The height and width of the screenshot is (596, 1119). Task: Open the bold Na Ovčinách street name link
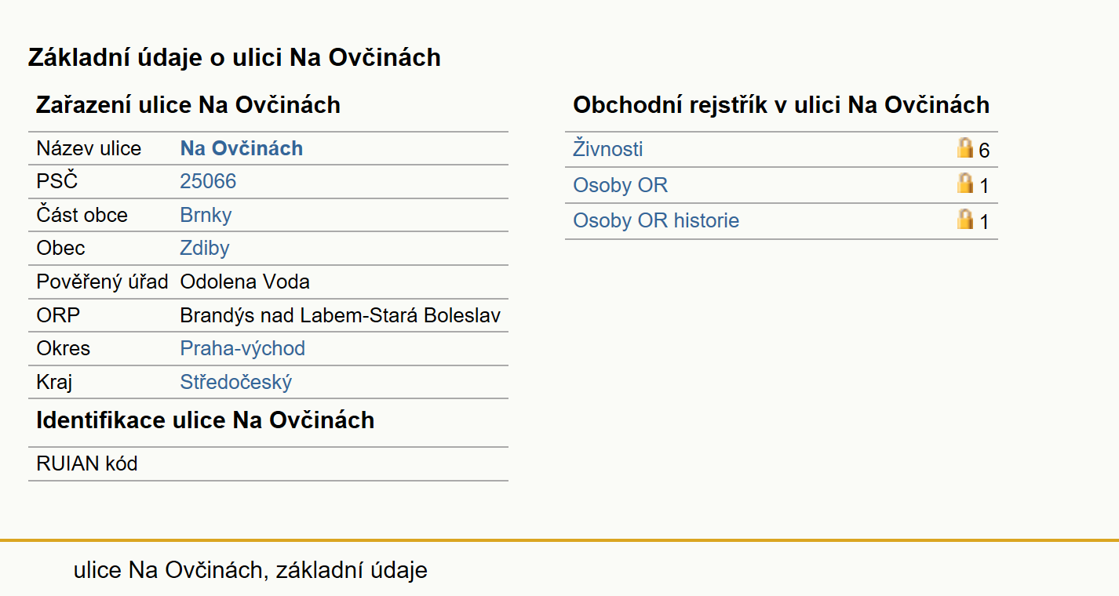point(242,149)
